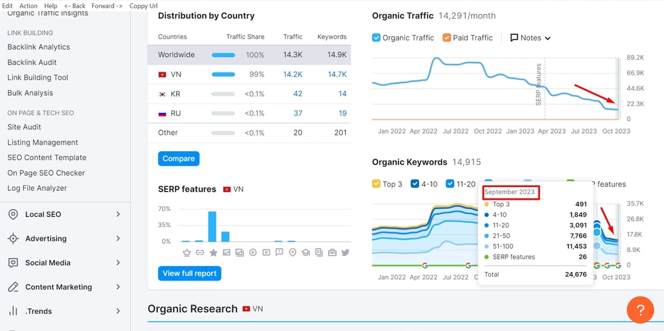Click Google update marker near April 2022
The width and height of the screenshot is (664, 331).
425,265
